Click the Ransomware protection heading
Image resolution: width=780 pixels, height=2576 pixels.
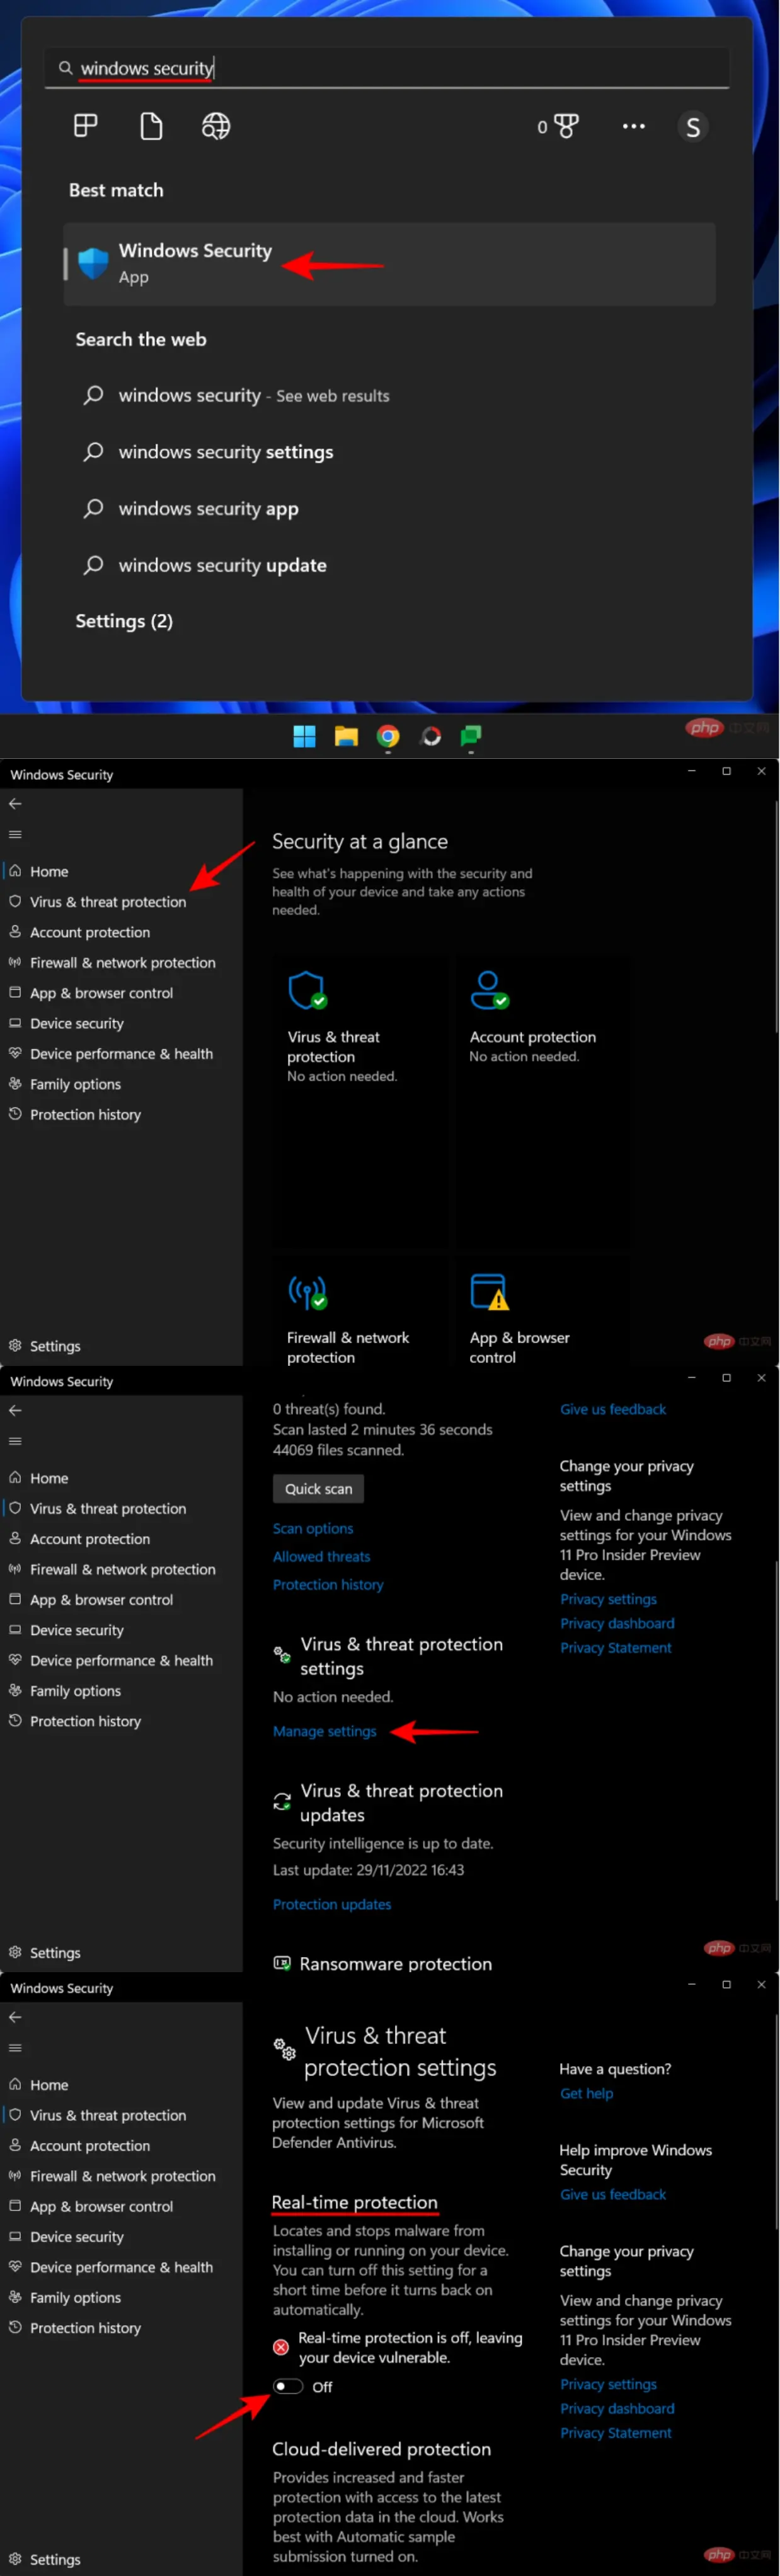[395, 1964]
